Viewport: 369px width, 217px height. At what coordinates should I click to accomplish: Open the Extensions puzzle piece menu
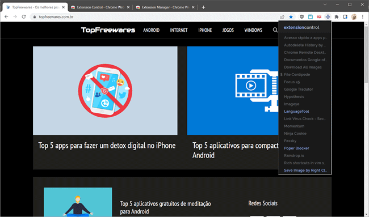(x=337, y=16)
